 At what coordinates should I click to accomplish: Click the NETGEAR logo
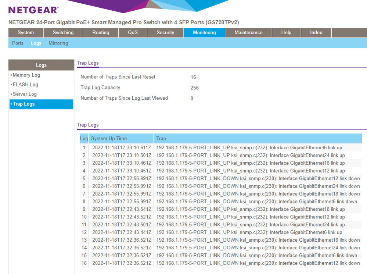pyautogui.click(x=33, y=10)
